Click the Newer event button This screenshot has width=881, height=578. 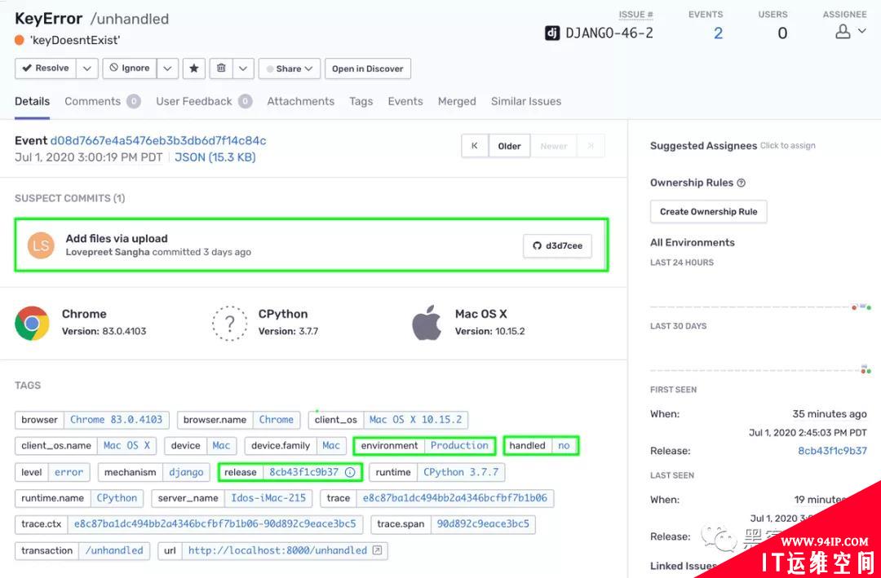(x=553, y=146)
